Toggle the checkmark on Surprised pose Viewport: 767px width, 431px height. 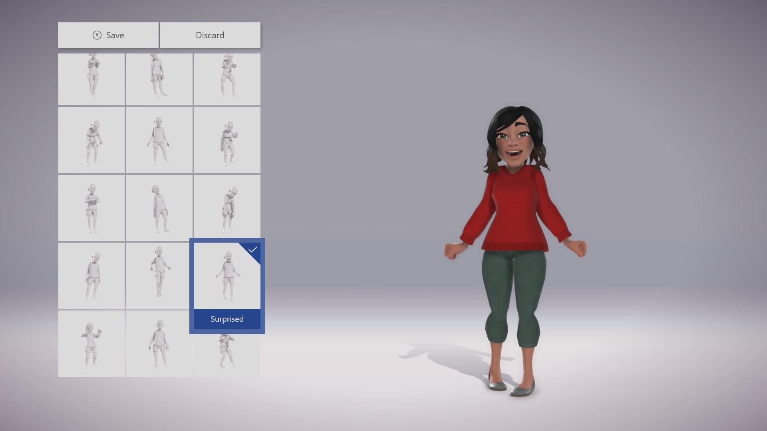(x=252, y=250)
